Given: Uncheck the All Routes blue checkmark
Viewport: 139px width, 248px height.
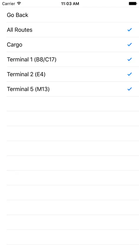Looking at the screenshot, I should click(130, 30).
